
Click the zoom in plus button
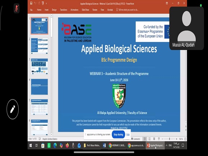[177, 139]
